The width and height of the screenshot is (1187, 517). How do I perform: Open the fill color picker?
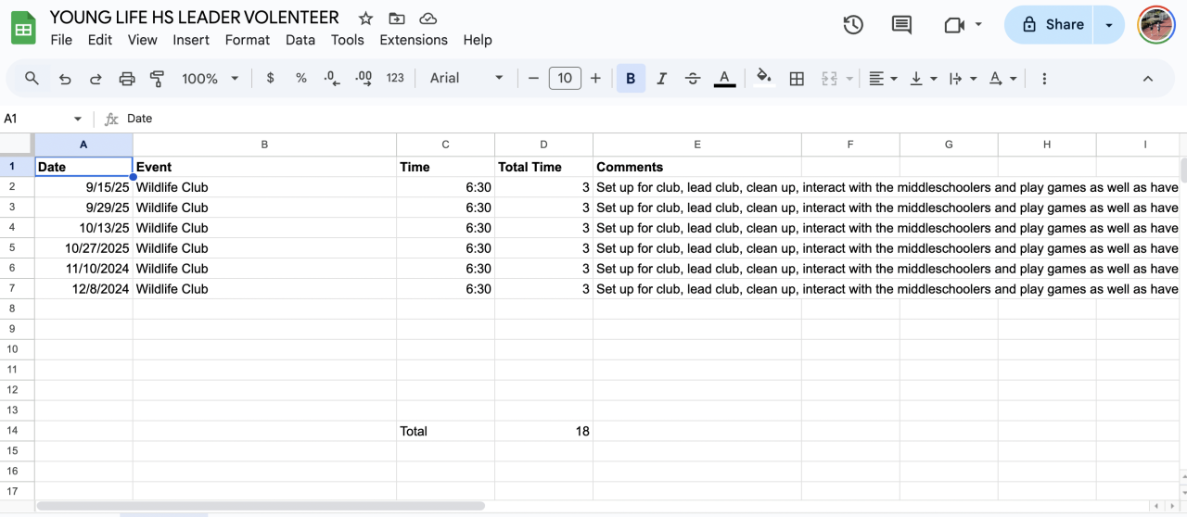tap(763, 78)
